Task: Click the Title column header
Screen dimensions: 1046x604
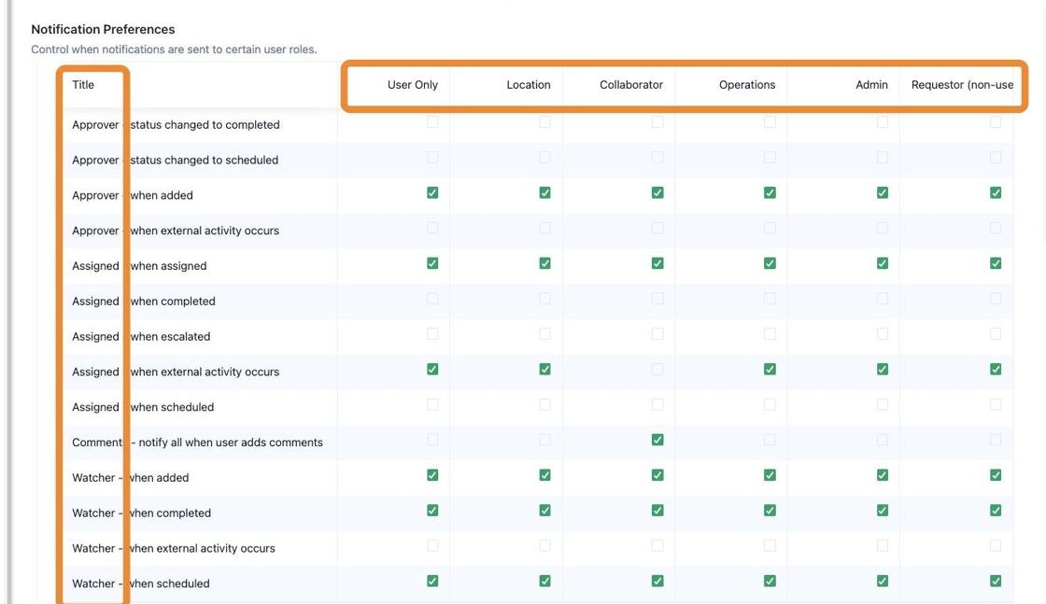Action: [x=83, y=85]
